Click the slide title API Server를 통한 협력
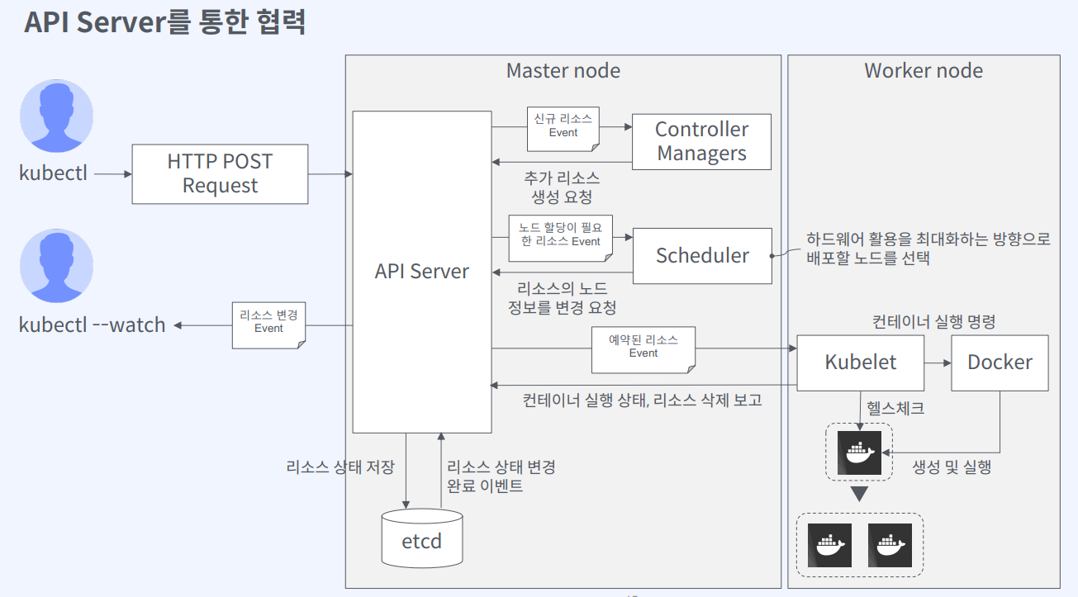 pos(165,21)
